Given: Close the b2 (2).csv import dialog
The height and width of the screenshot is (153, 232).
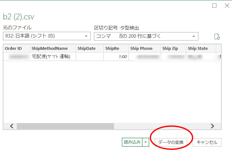Looking at the screenshot, I should [x=227, y=6].
